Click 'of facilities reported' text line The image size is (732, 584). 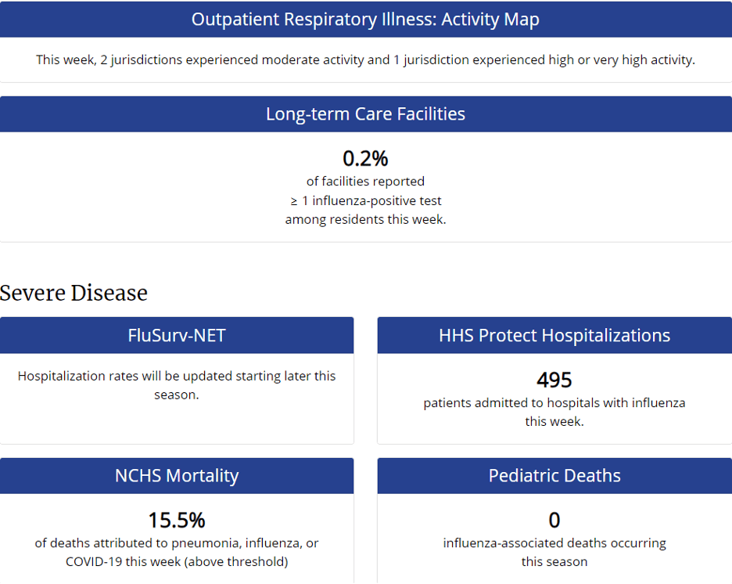coord(365,182)
